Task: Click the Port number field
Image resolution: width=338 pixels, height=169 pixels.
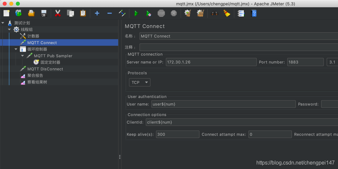Action: coord(305,62)
